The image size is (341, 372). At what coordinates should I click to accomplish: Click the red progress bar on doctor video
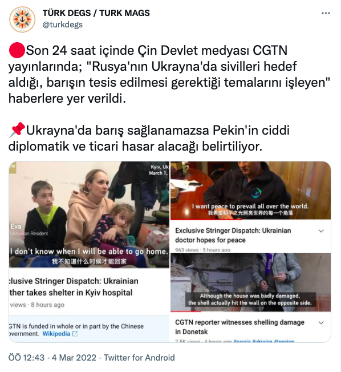[206, 220]
